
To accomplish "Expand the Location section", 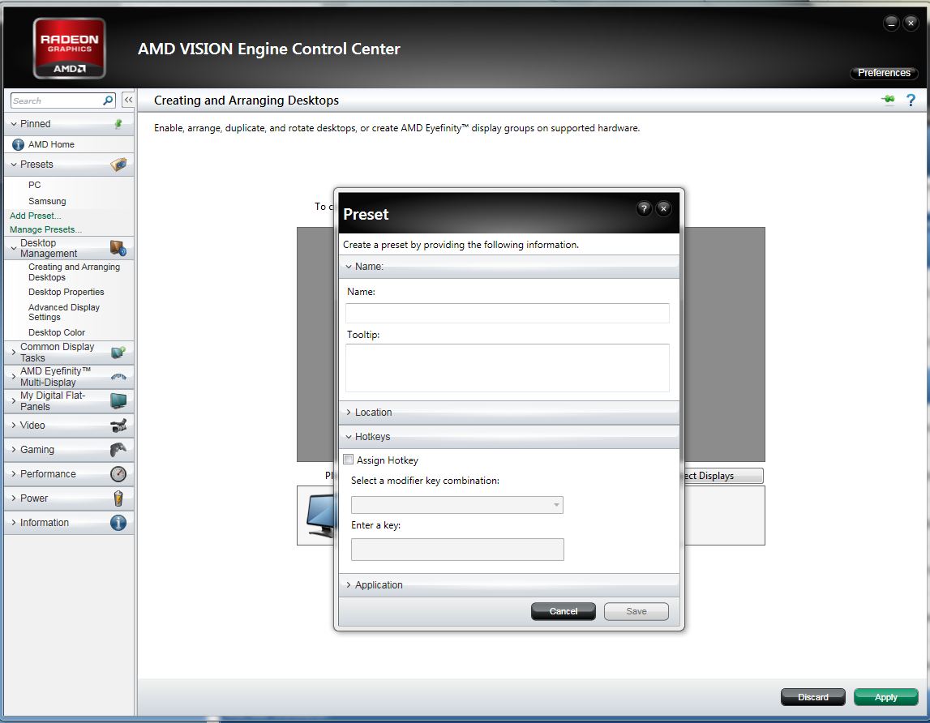I will [349, 413].
